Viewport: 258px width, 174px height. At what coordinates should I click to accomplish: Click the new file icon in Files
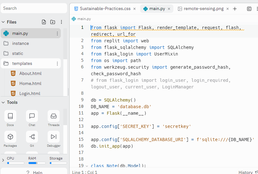(44, 22)
